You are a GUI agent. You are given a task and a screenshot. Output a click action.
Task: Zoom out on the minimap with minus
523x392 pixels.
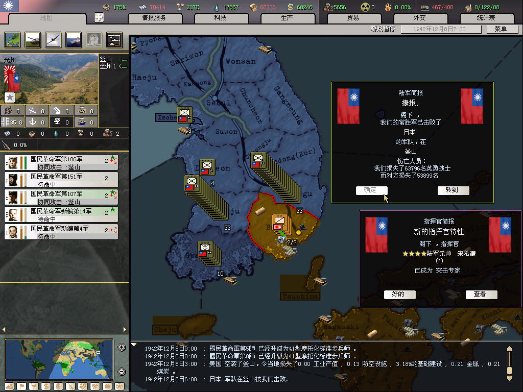point(122,372)
